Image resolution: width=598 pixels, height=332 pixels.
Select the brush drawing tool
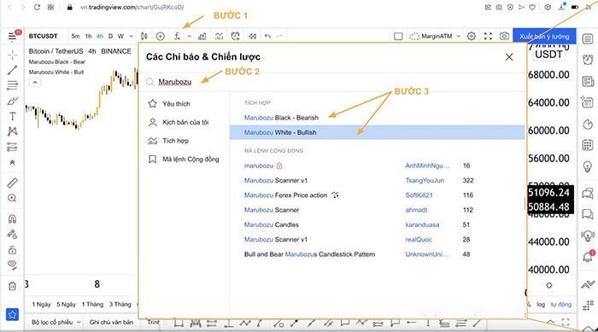point(12,101)
